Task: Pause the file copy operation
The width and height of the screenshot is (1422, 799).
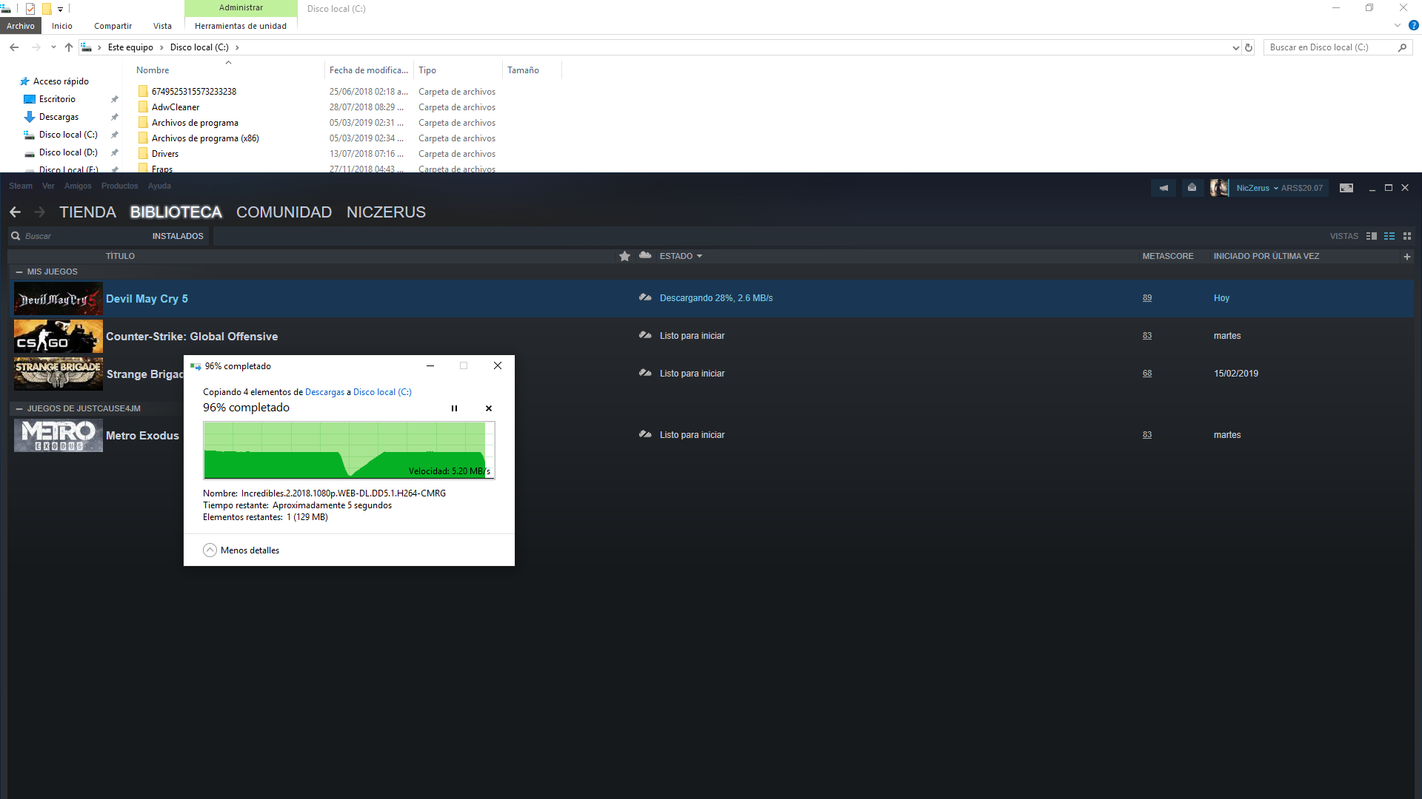Action: point(454,408)
